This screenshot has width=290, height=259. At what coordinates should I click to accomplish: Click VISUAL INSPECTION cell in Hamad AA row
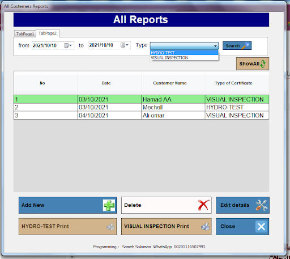[x=237, y=99]
